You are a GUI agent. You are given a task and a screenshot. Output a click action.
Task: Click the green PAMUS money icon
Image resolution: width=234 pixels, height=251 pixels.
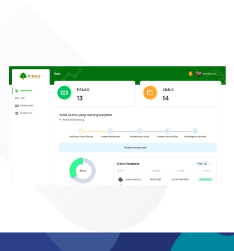pyautogui.click(x=64, y=93)
